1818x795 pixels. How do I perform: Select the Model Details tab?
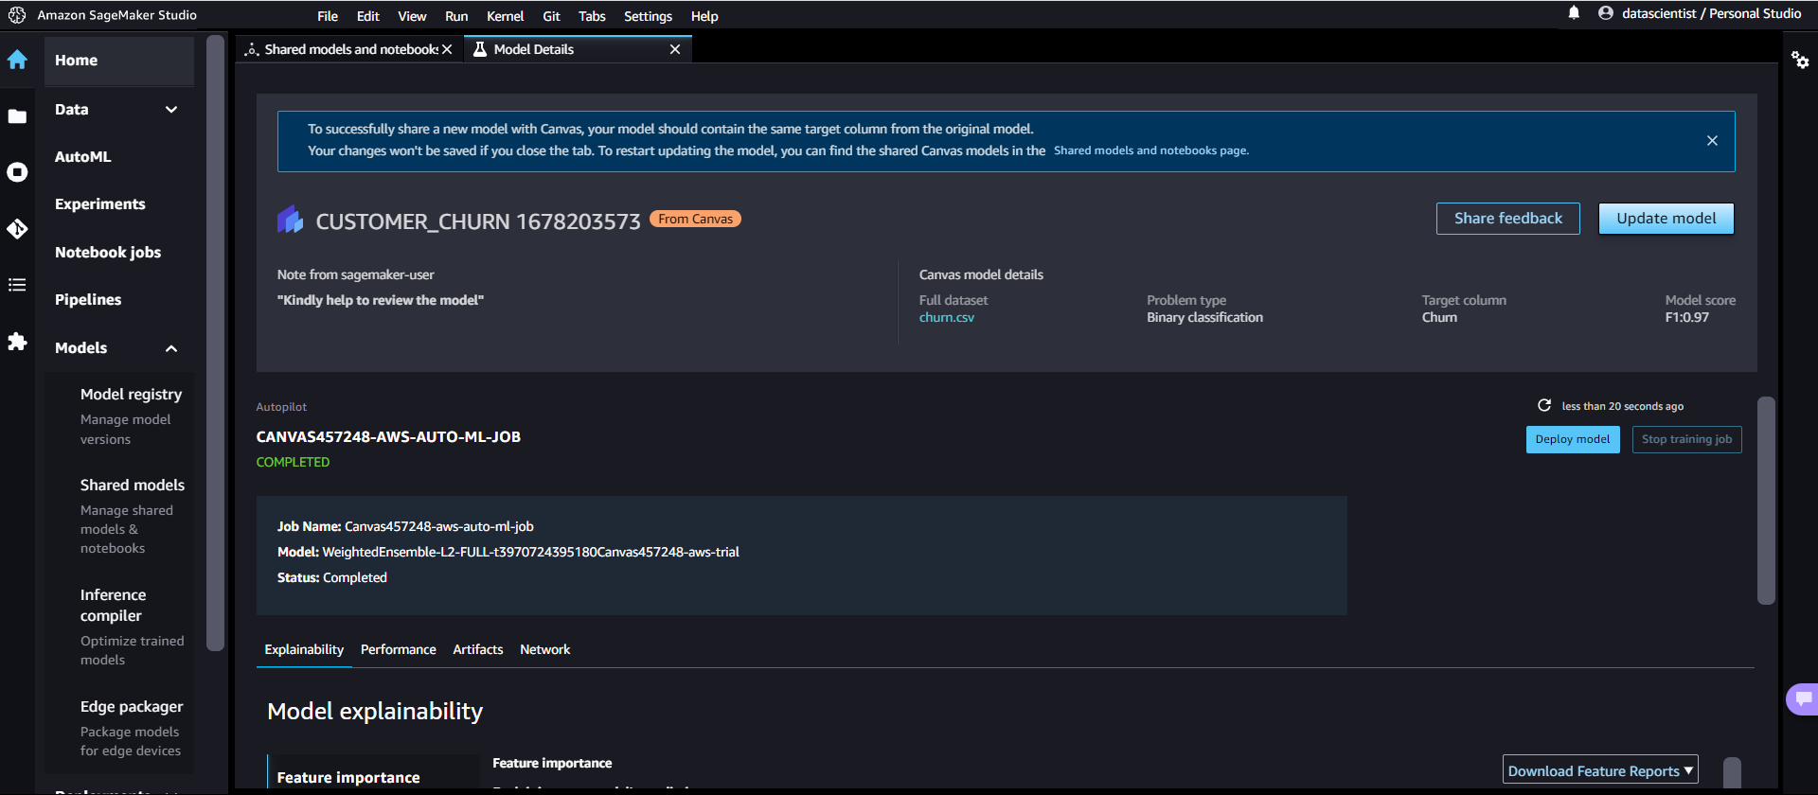point(578,49)
